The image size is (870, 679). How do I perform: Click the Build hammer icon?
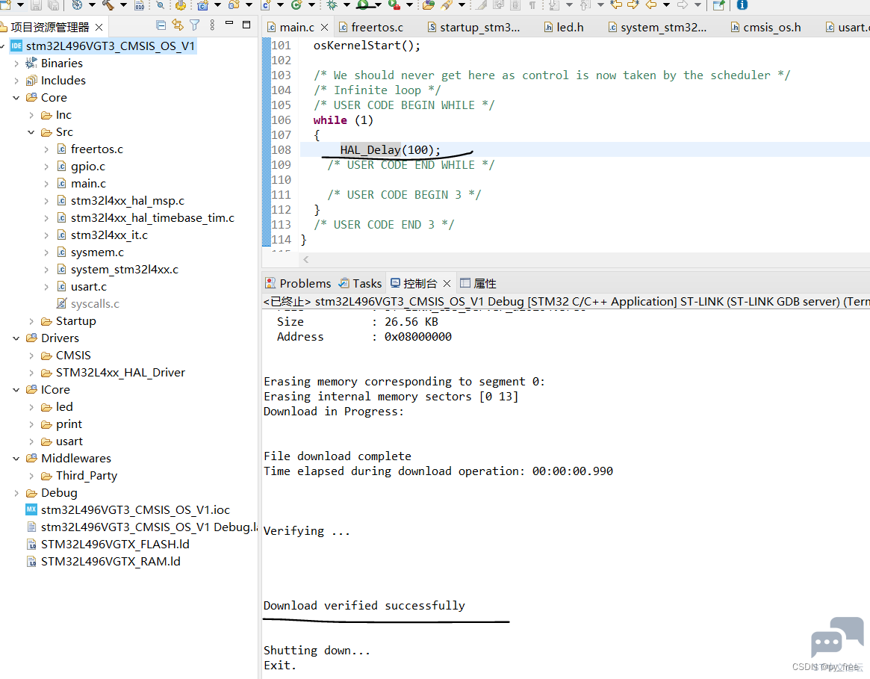point(108,4)
